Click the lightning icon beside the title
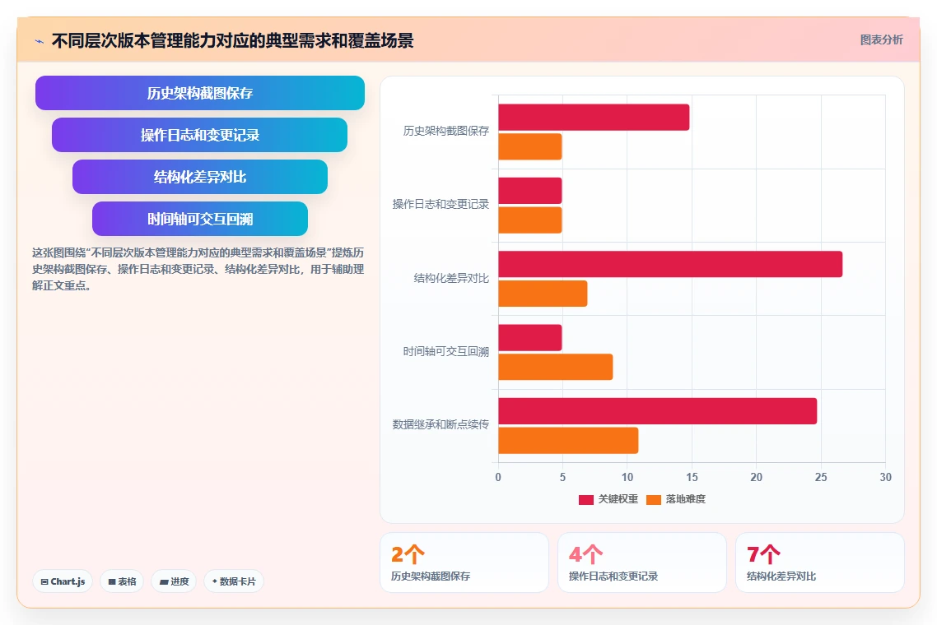 (40, 41)
